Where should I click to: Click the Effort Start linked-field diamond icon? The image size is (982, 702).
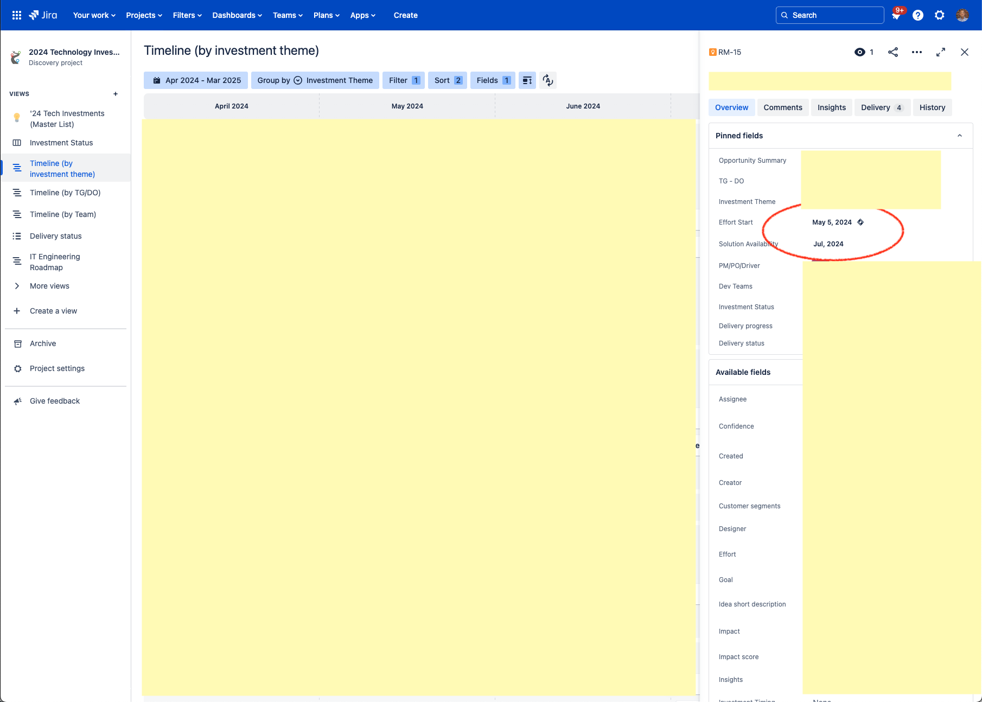coord(860,222)
